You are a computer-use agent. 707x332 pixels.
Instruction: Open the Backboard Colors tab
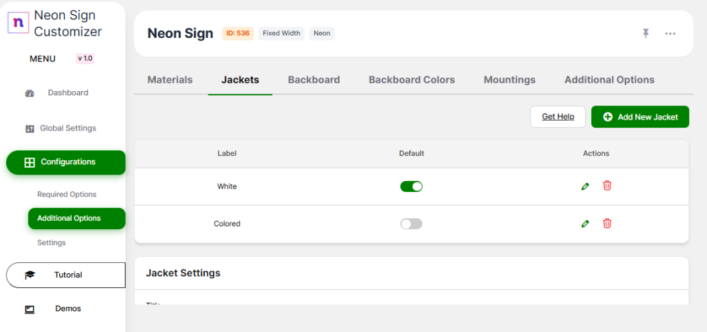pos(411,80)
